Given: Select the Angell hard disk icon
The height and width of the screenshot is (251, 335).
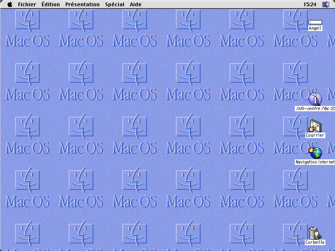Looking at the screenshot, I should point(315,22).
